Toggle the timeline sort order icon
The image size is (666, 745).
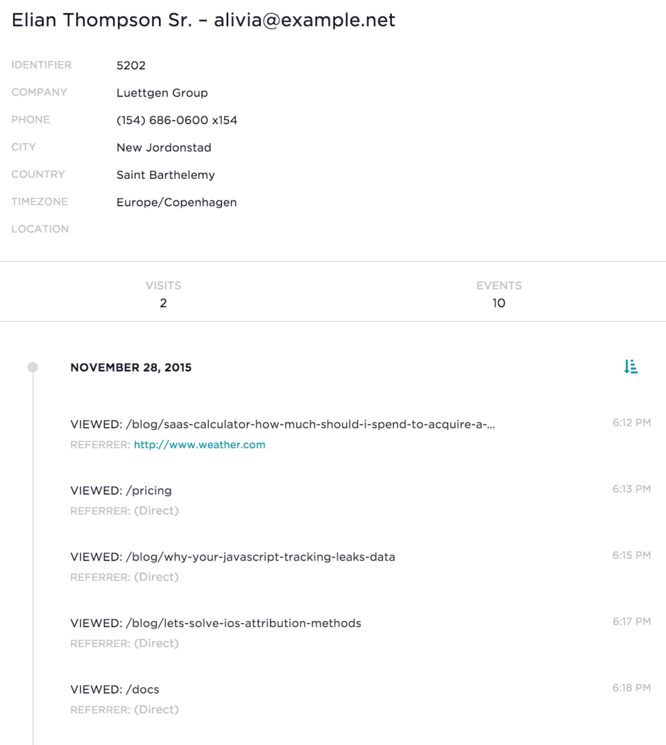(631, 367)
